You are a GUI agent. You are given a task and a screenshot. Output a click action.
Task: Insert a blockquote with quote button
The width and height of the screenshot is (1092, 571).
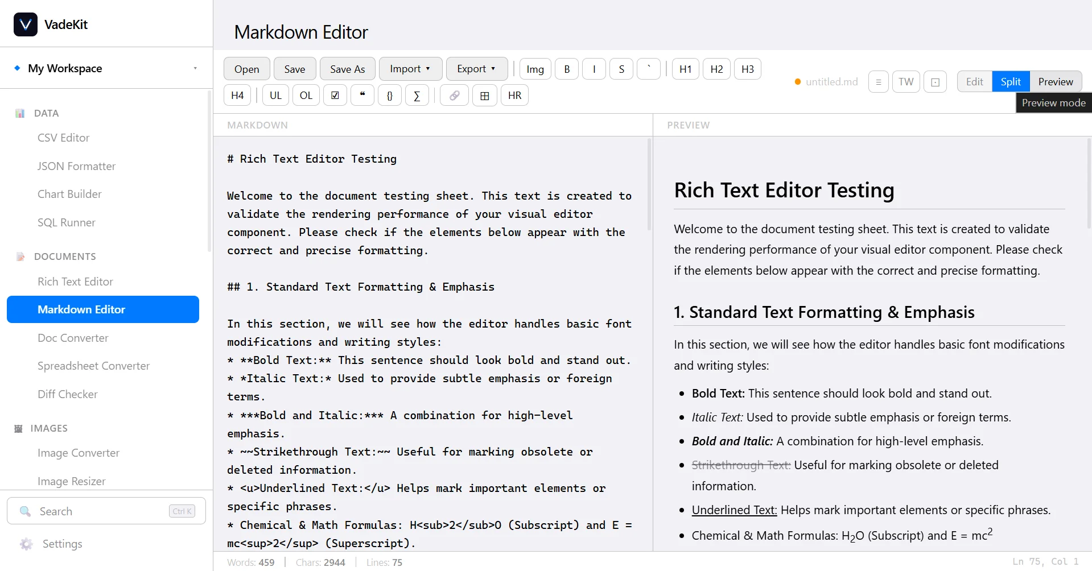362,95
